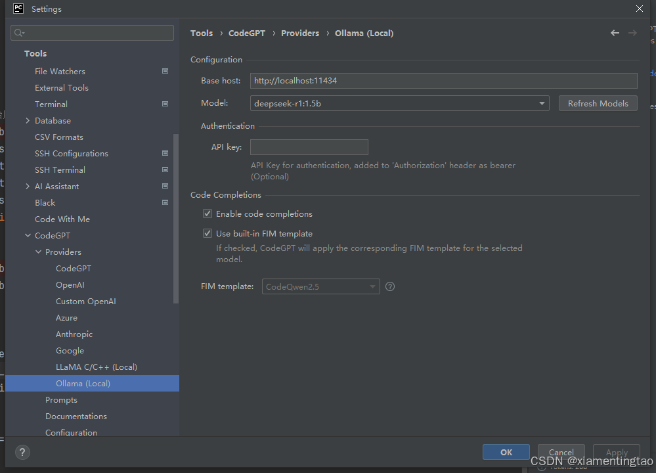Image resolution: width=656 pixels, height=473 pixels.
Task: Click the Providers breadcrumb
Action: click(x=300, y=33)
